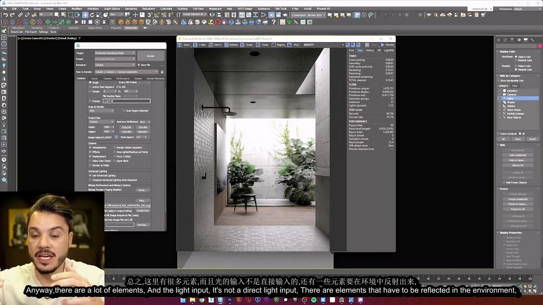Viewport: 543px width, 305px height.
Task: Select the Single time output radio button
Action: coord(90,83)
